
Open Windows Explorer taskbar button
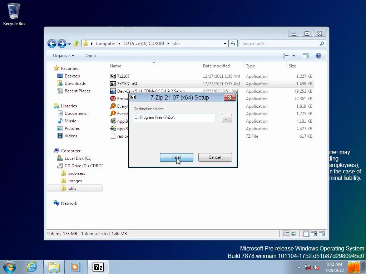[54, 267]
